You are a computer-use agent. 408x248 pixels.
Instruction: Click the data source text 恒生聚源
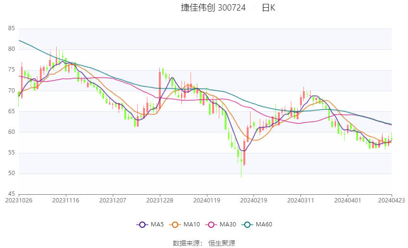click(x=222, y=243)
